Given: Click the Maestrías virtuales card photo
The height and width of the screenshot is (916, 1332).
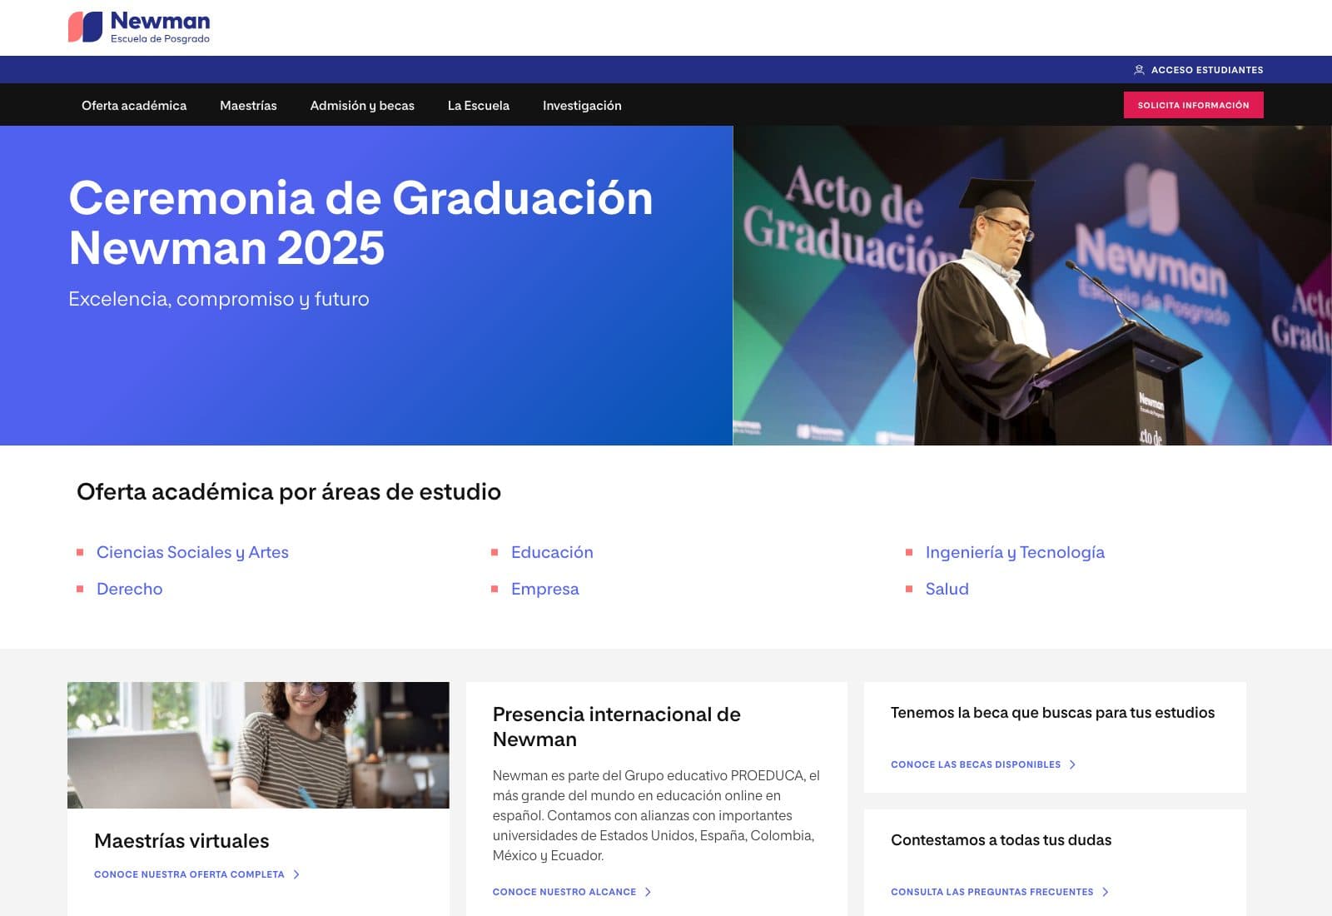Looking at the screenshot, I should click(x=258, y=745).
